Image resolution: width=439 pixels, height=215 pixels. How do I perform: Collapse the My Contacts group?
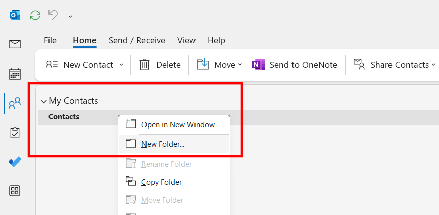[x=44, y=101]
